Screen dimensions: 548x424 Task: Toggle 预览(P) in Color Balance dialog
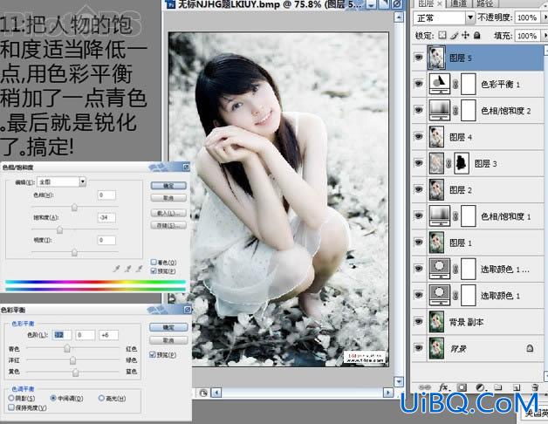(153, 354)
